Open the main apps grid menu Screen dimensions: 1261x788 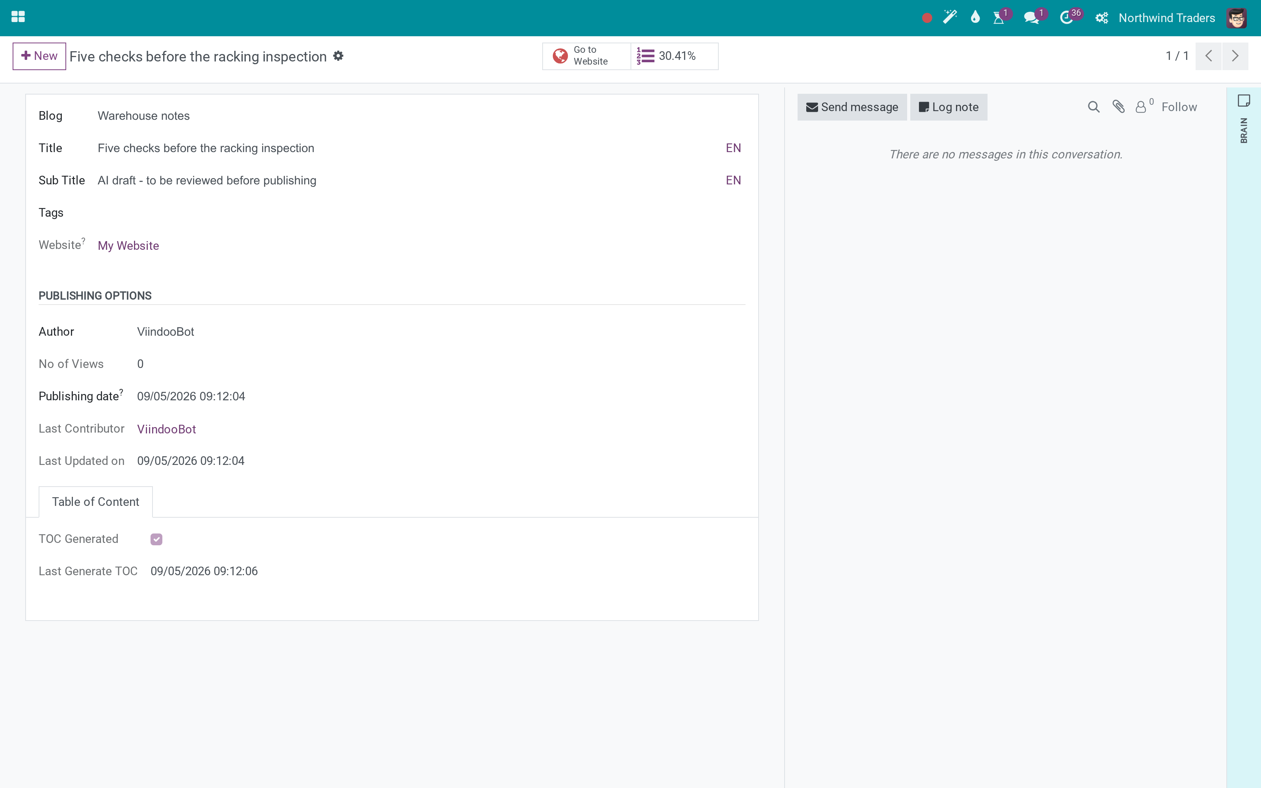click(x=18, y=17)
